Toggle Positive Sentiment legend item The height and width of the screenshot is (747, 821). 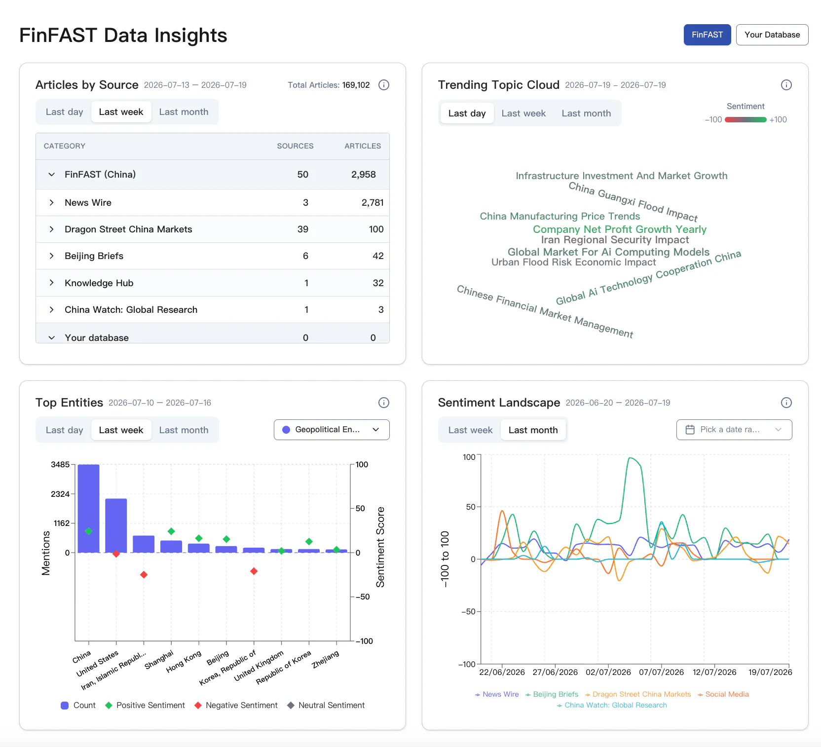(145, 706)
